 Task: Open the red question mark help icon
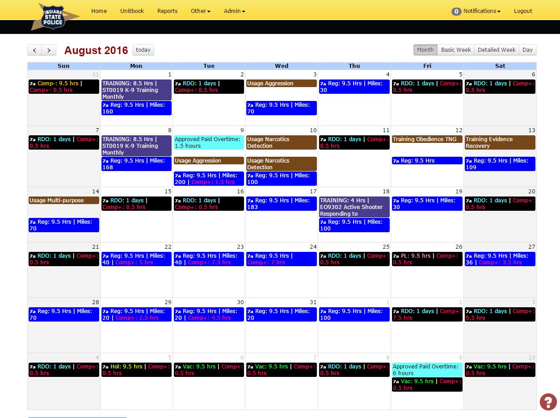coord(548,401)
